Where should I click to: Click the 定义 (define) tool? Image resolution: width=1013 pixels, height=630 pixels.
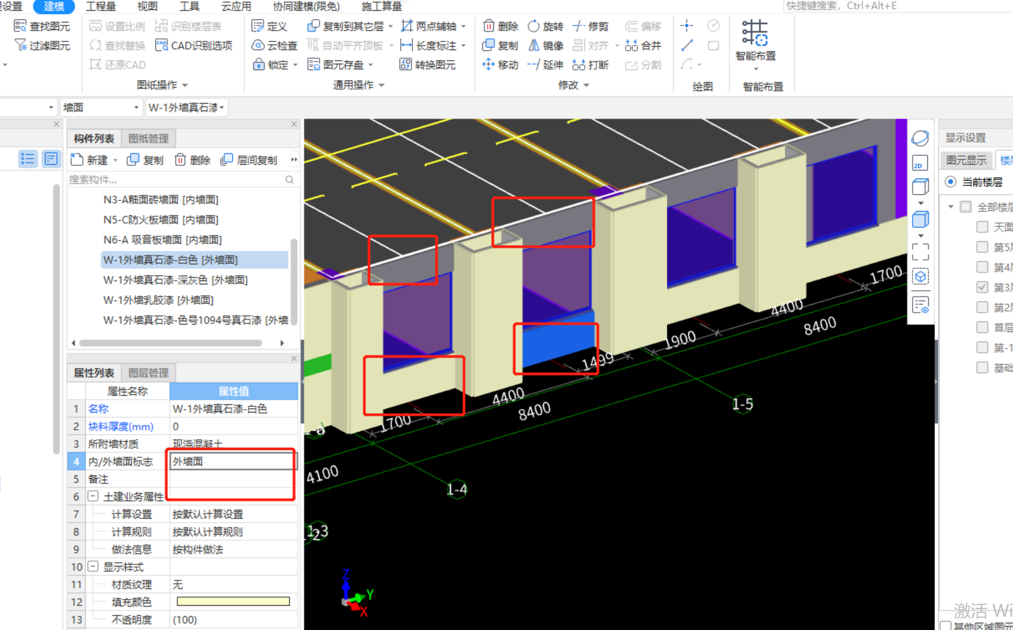pos(269,26)
